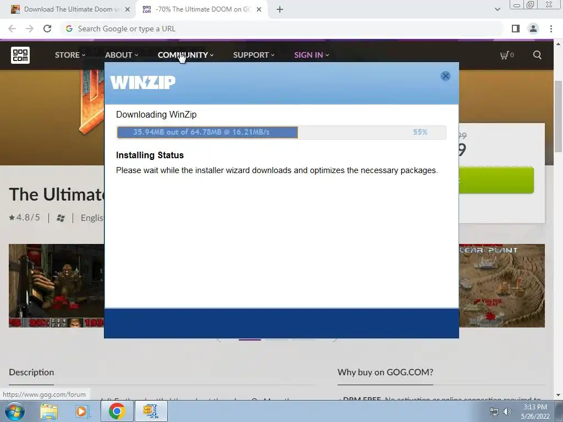The height and width of the screenshot is (422, 563).
Task: Open the shopping cart icon
Action: pyautogui.click(x=506, y=55)
